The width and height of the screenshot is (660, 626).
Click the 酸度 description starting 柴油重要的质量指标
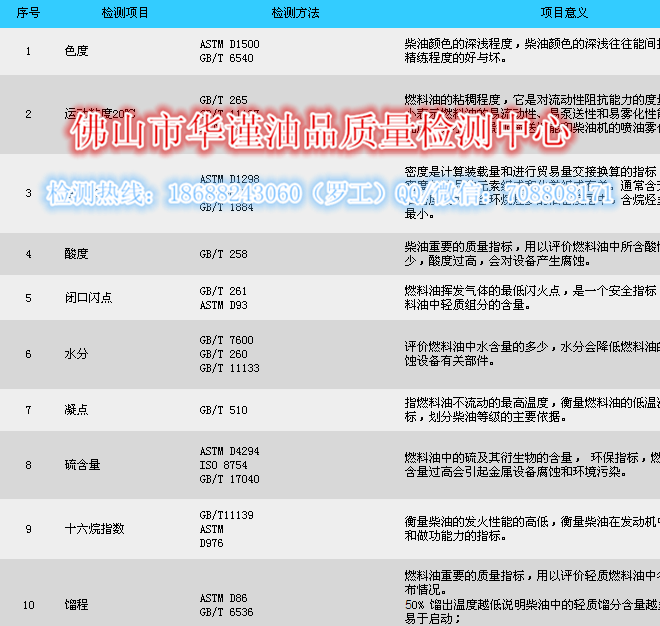[x=532, y=254]
